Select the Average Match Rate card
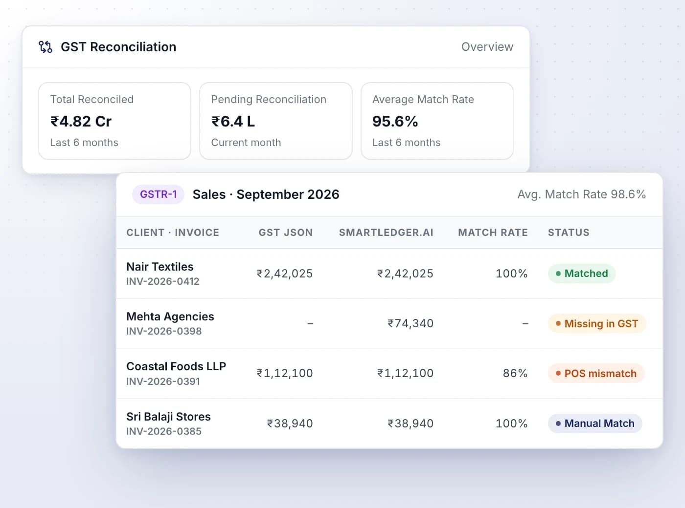Viewport: 685px width, 508px height. 437,121
